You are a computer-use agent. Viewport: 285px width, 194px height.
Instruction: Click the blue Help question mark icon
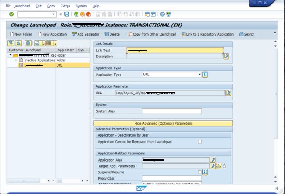coord(163,14)
